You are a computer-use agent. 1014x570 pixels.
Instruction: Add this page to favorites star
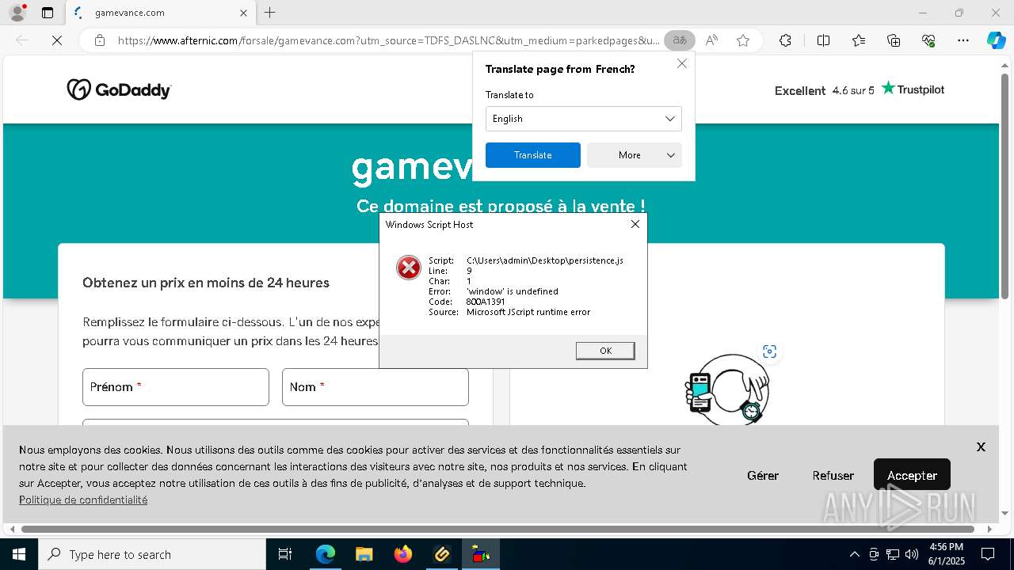pos(743,40)
